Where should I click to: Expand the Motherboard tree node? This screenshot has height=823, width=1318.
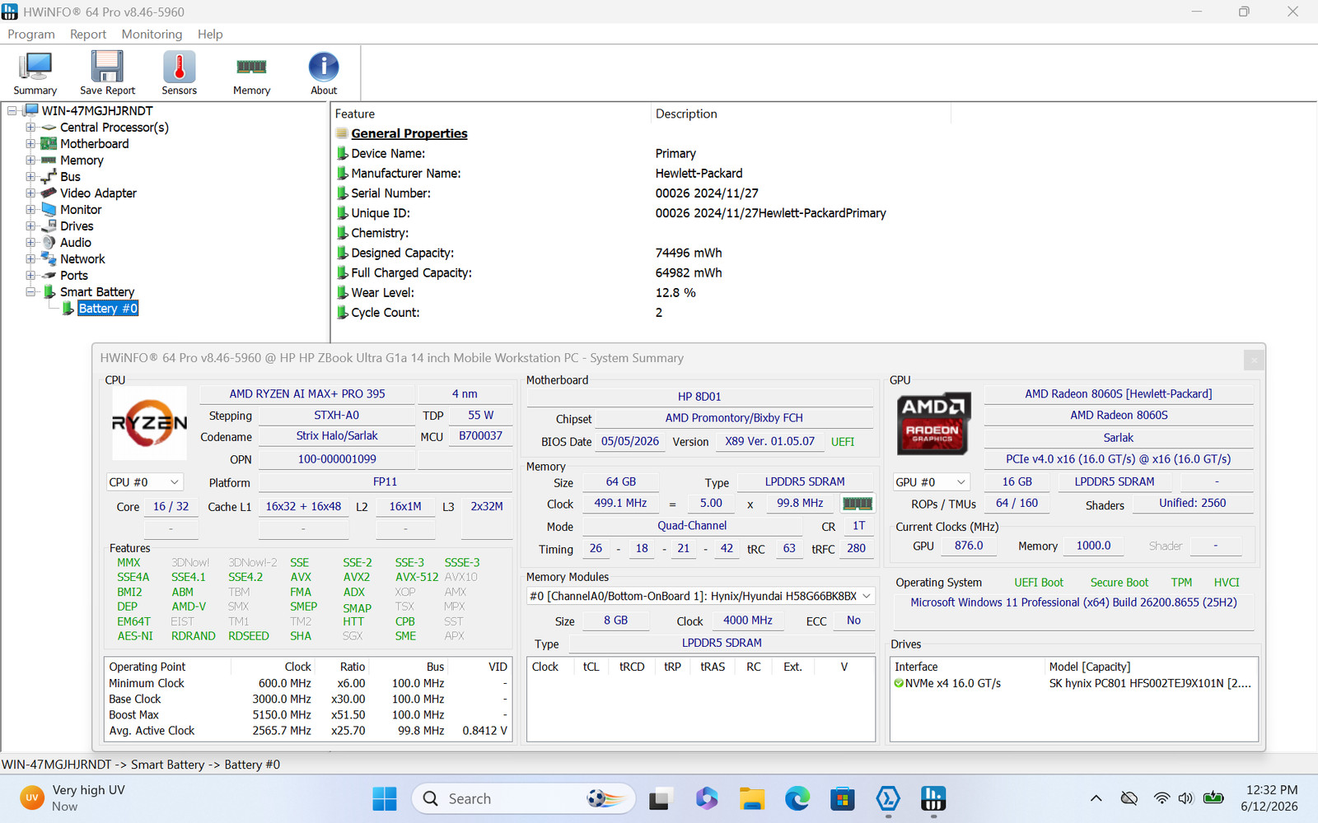(30, 144)
